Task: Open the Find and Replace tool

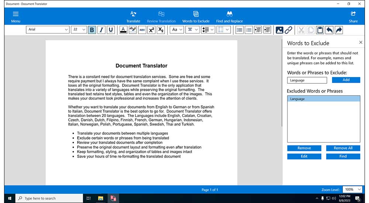Action: (229, 16)
